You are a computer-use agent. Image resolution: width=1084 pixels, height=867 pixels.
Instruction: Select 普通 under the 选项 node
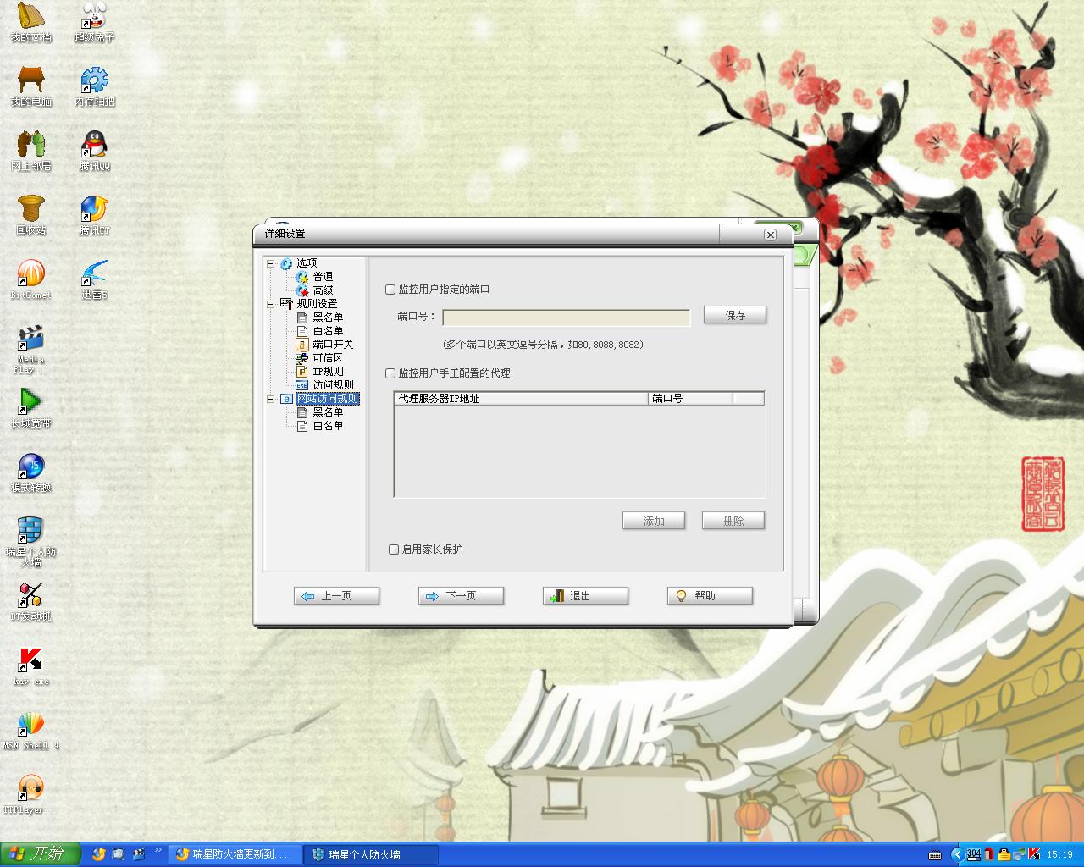pyautogui.click(x=322, y=277)
